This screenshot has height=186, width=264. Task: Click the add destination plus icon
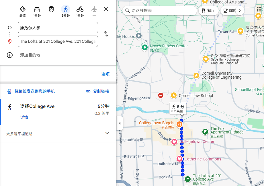click(x=10, y=55)
